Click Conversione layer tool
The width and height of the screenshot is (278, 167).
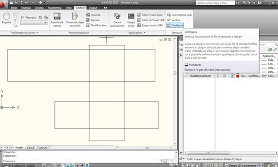[x=179, y=15]
